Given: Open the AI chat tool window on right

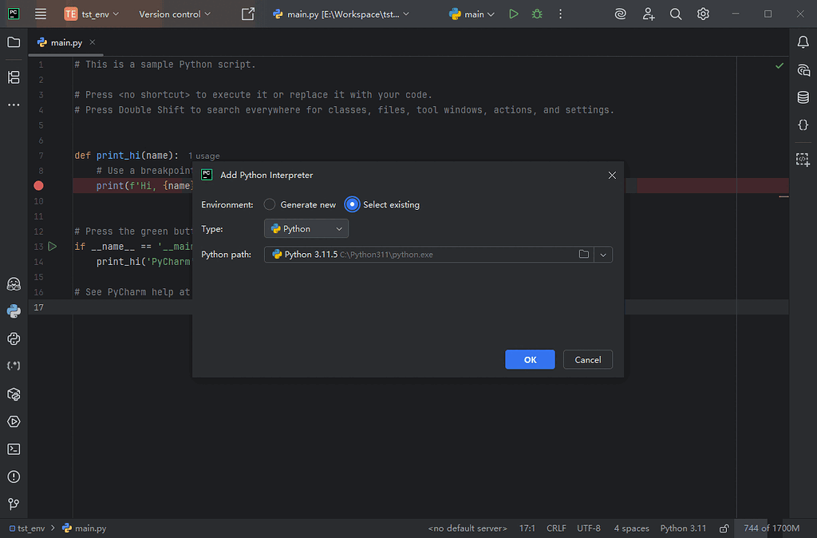Looking at the screenshot, I should [x=803, y=70].
